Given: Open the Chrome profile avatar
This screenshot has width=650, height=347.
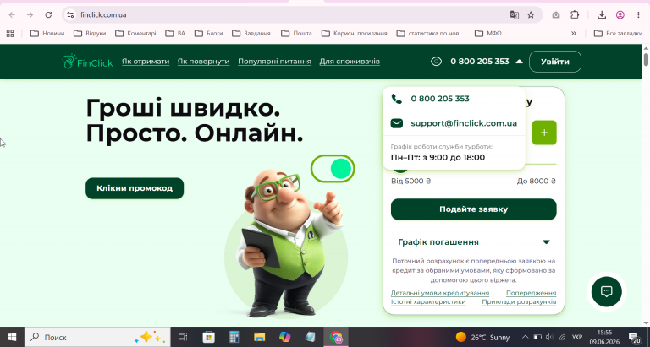Looking at the screenshot, I should (620, 15).
